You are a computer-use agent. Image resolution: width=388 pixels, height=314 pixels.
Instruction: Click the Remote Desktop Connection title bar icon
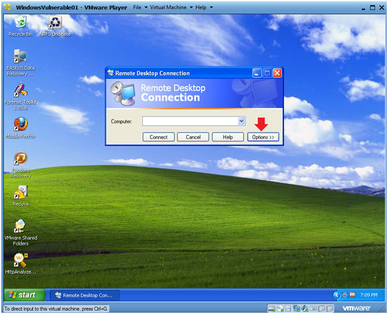point(111,73)
